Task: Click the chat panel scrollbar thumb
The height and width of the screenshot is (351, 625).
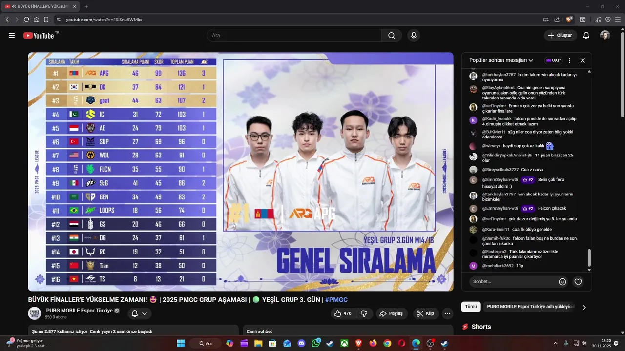Action: [589, 257]
